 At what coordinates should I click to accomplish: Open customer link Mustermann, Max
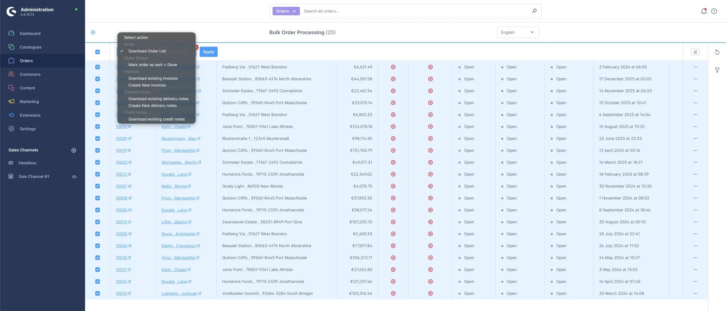(x=179, y=139)
